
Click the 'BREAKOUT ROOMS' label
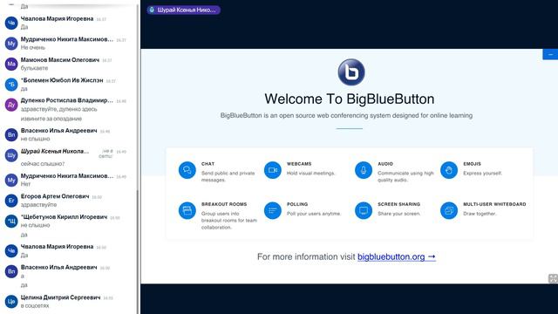click(x=224, y=204)
